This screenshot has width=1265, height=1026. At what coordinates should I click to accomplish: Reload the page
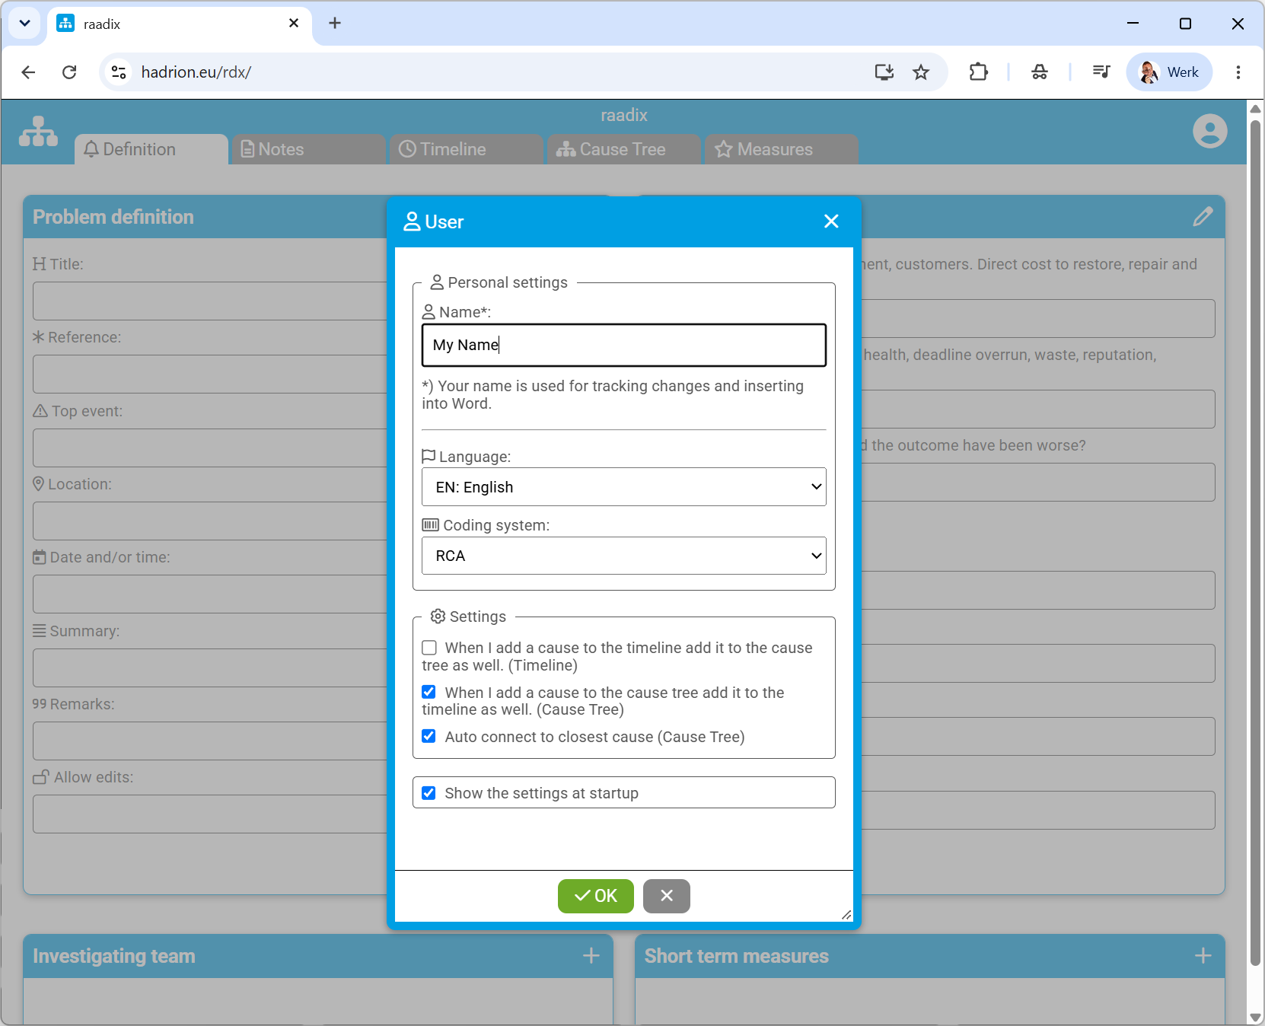point(69,72)
